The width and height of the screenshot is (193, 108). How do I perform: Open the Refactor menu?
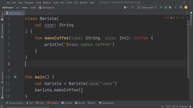coord(47,2)
